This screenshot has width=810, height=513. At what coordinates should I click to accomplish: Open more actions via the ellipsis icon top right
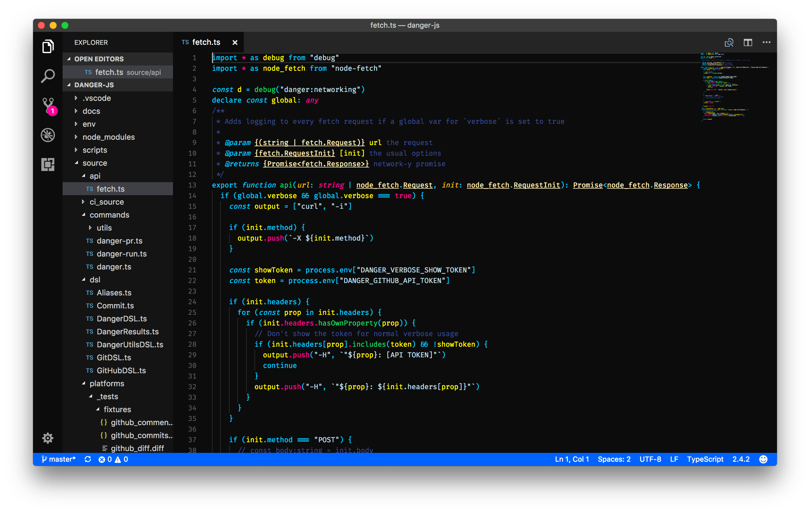[767, 42]
